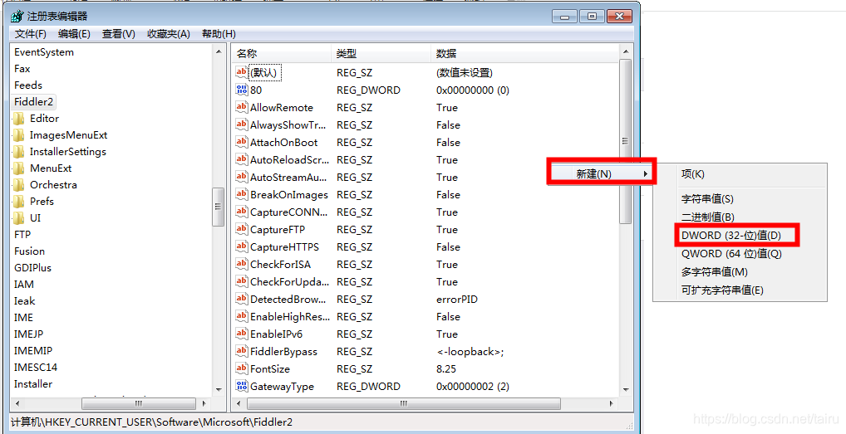Click the string icon beside EnableIPv6

[241, 334]
